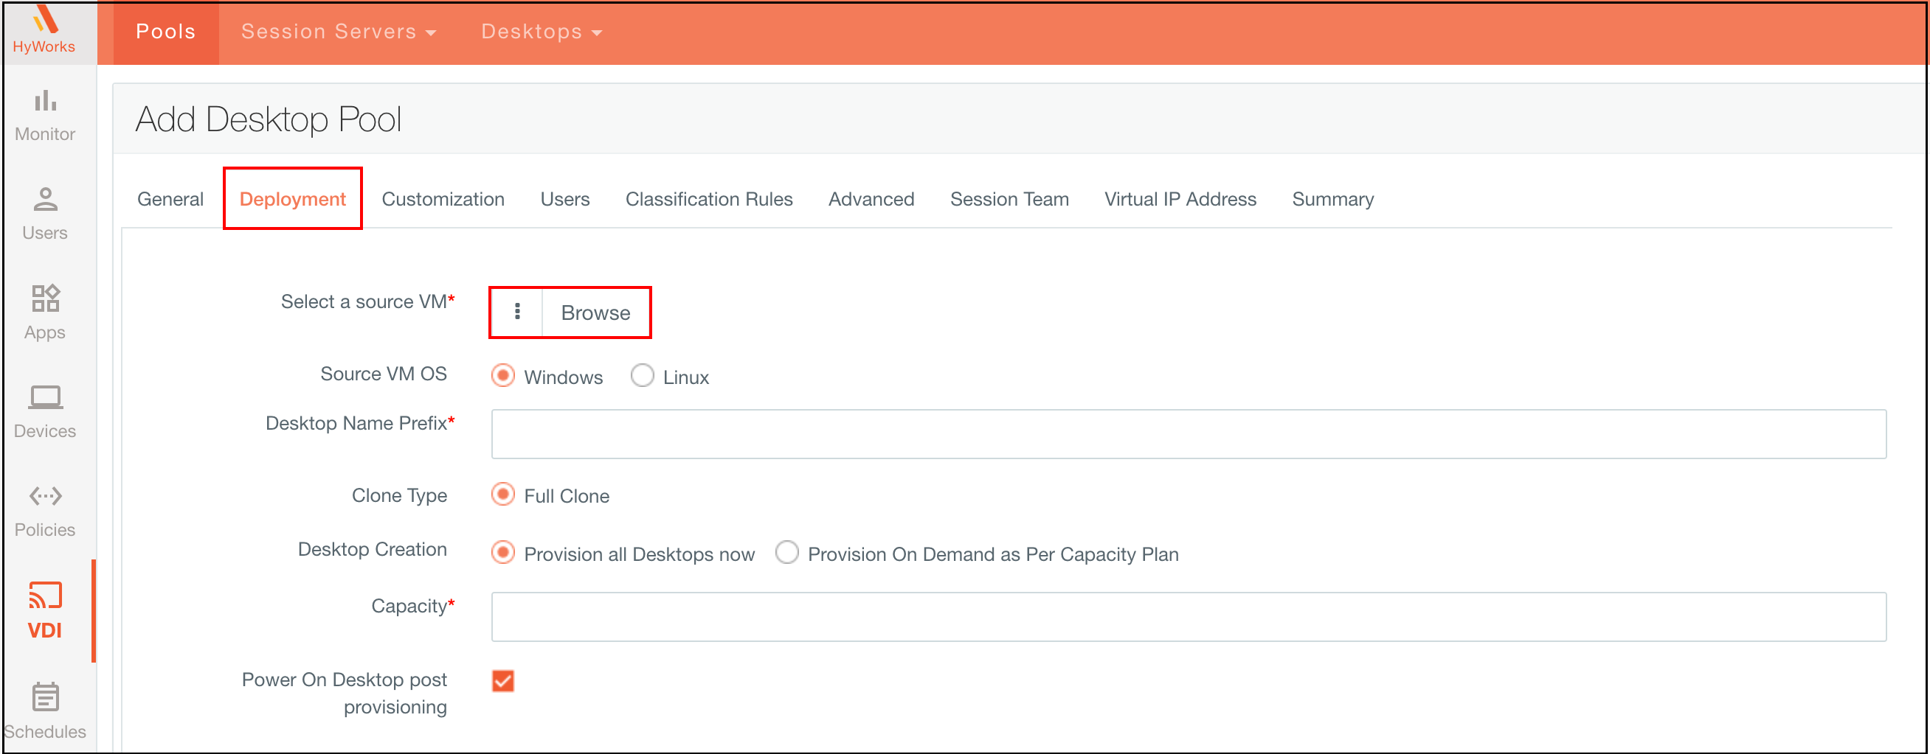Switch to the General tab
This screenshot has width=1930, height=754.
pyautogui.click(x=170, y=199)
